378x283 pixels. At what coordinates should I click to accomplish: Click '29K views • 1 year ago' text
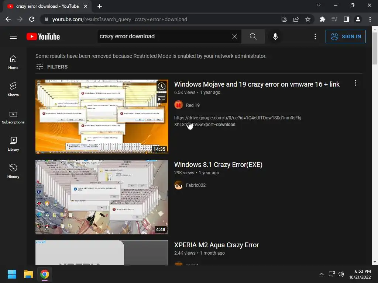coord(197,173)
